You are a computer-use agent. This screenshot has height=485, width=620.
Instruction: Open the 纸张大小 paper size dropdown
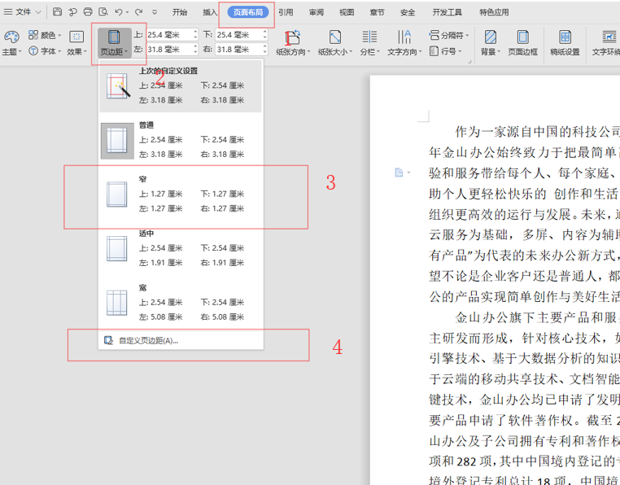[x=335, y=43]
